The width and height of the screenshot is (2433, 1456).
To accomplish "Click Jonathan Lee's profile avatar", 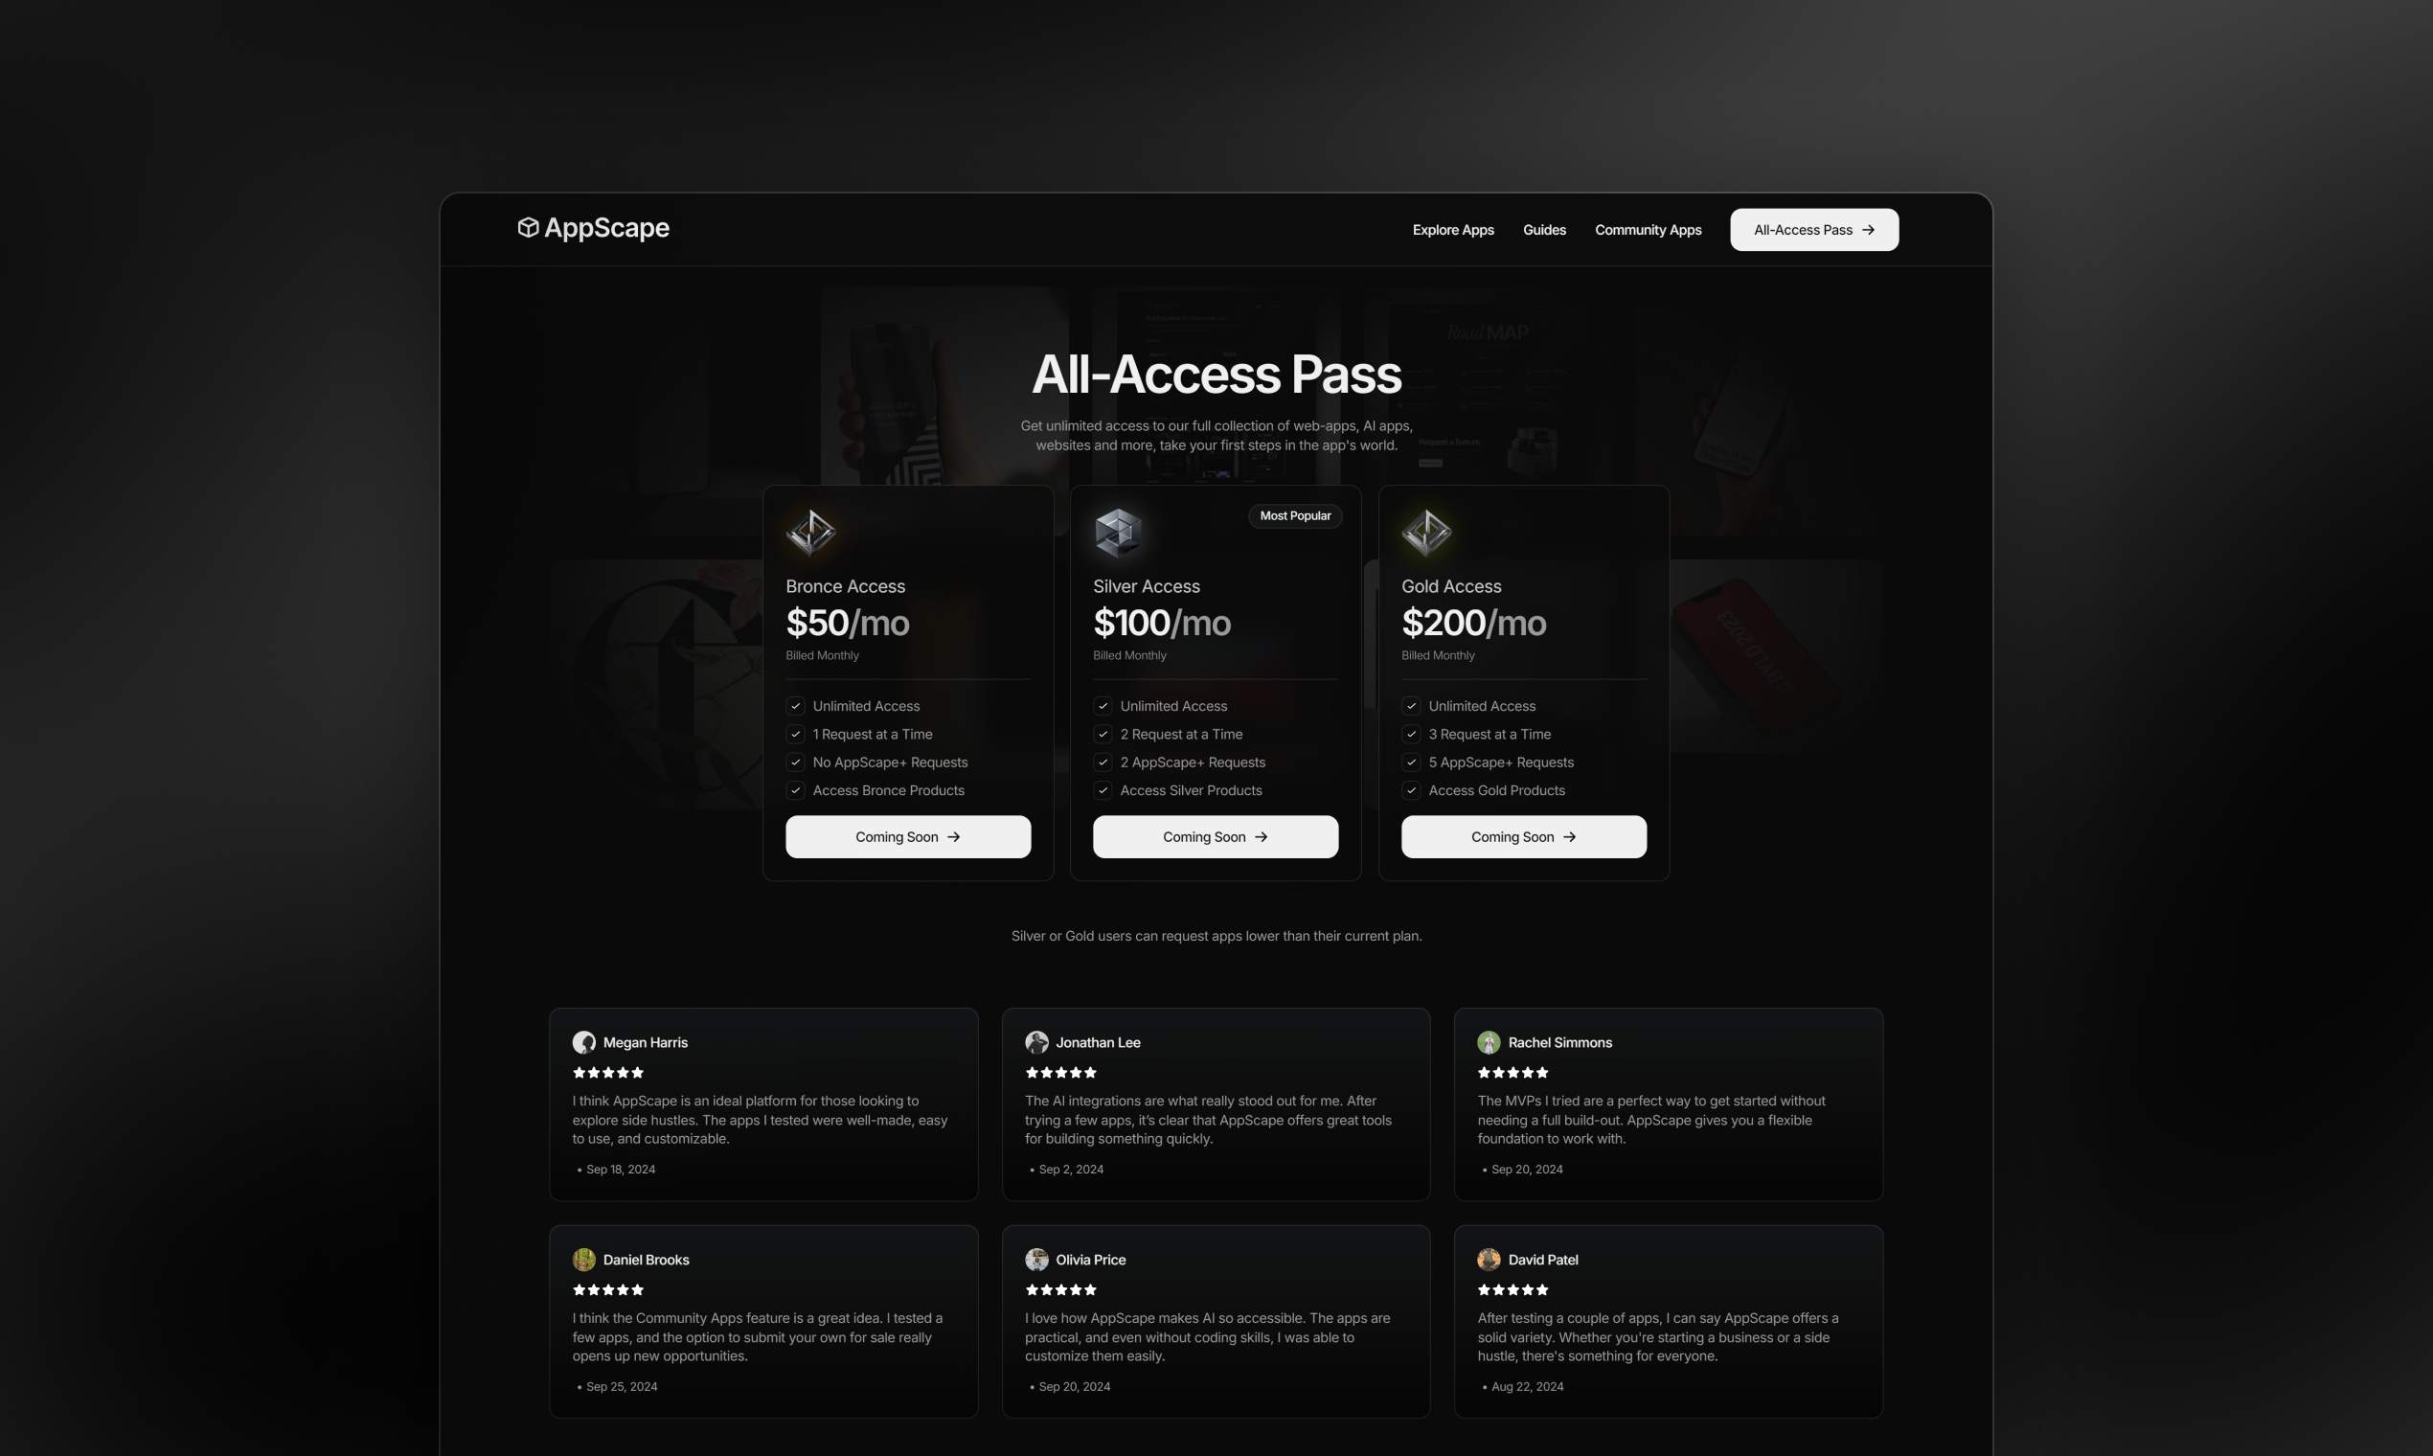I will point(1036,1042).
